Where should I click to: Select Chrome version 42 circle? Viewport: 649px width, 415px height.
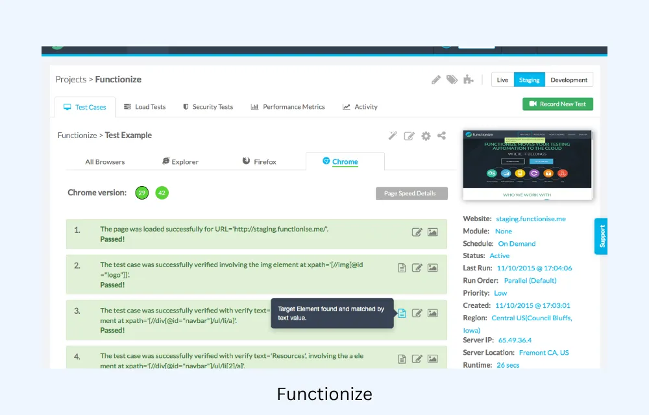click(162, 193)
